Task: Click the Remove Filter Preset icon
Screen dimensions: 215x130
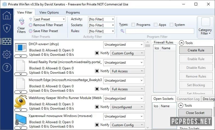Action: (31, 25)
